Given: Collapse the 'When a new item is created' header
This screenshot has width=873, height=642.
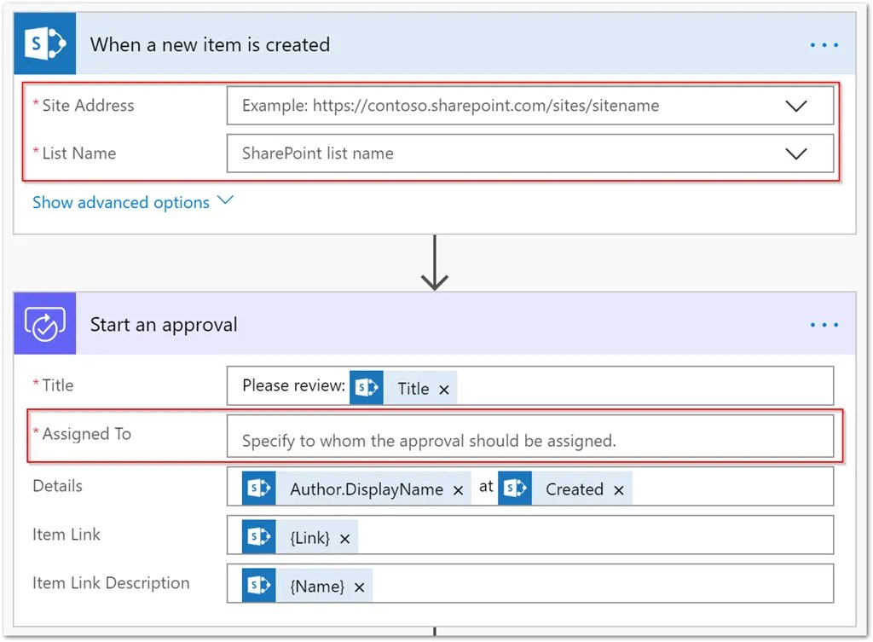Looking at the screenshot, I should point(434,43).
